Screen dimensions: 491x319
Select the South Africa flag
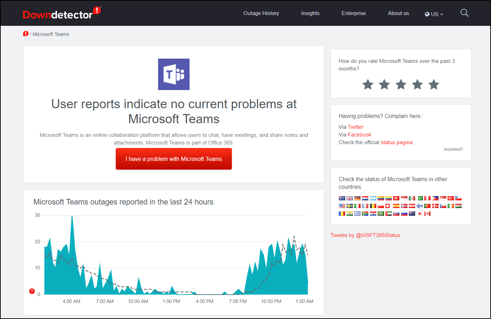(365, 214)
